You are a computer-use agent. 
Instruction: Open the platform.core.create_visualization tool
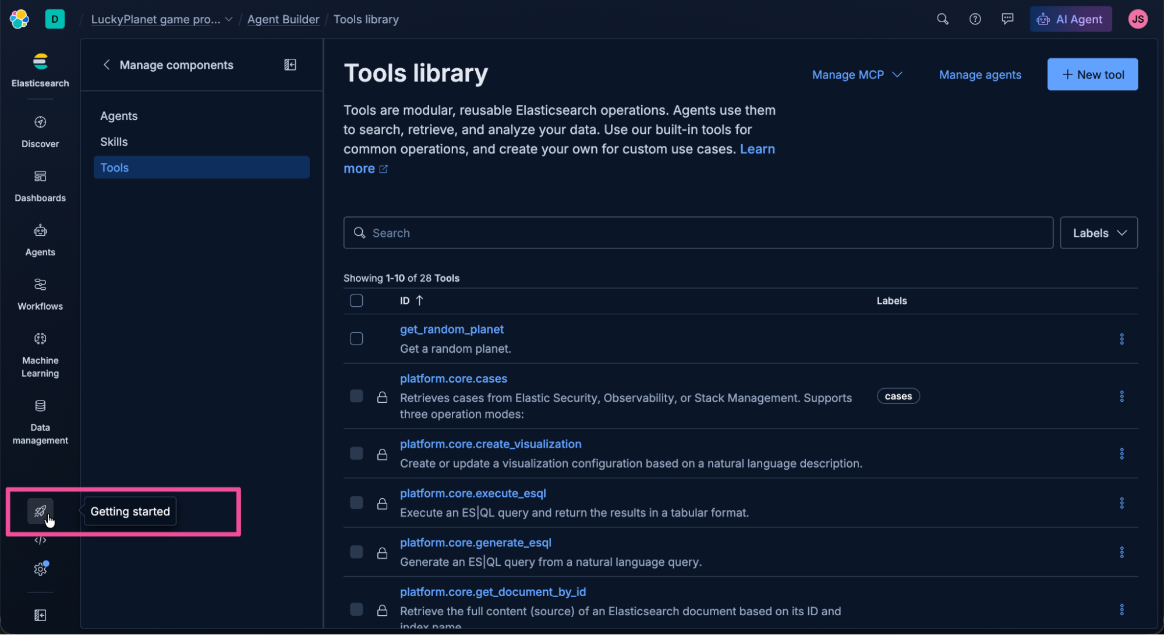point(490,444)
